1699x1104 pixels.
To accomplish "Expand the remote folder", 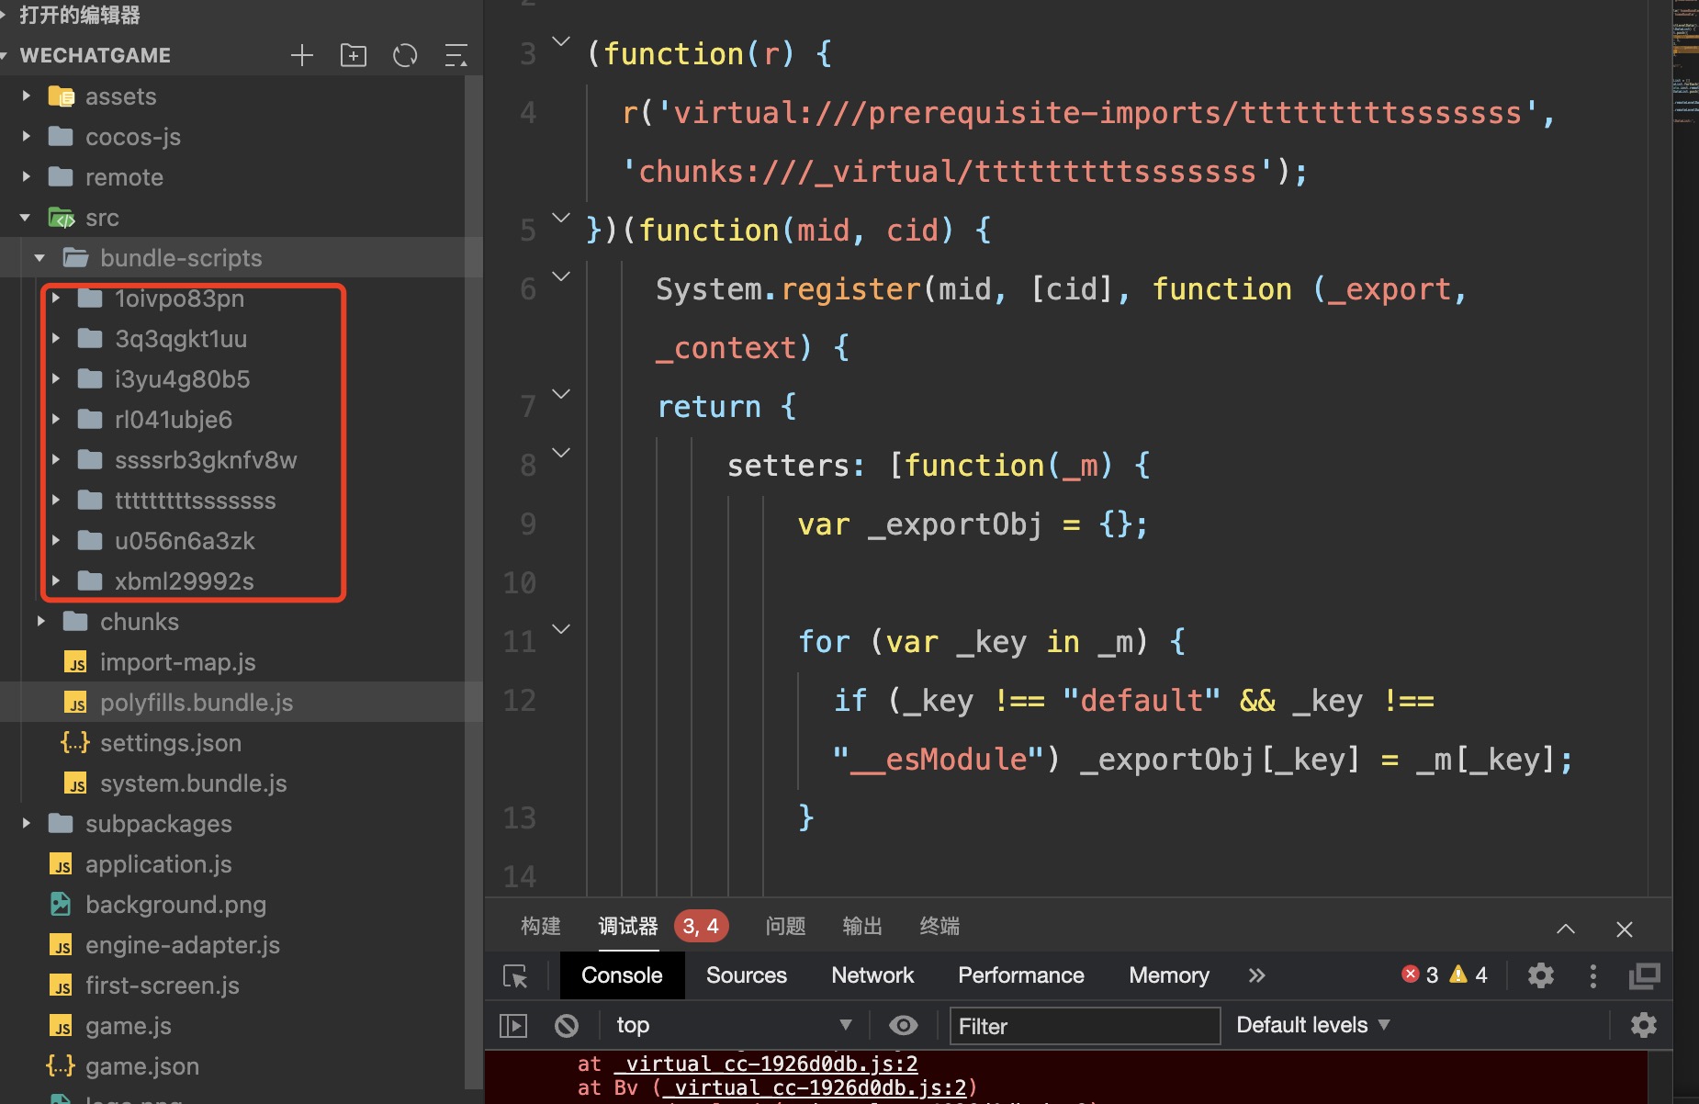I will tap(27, 176).
